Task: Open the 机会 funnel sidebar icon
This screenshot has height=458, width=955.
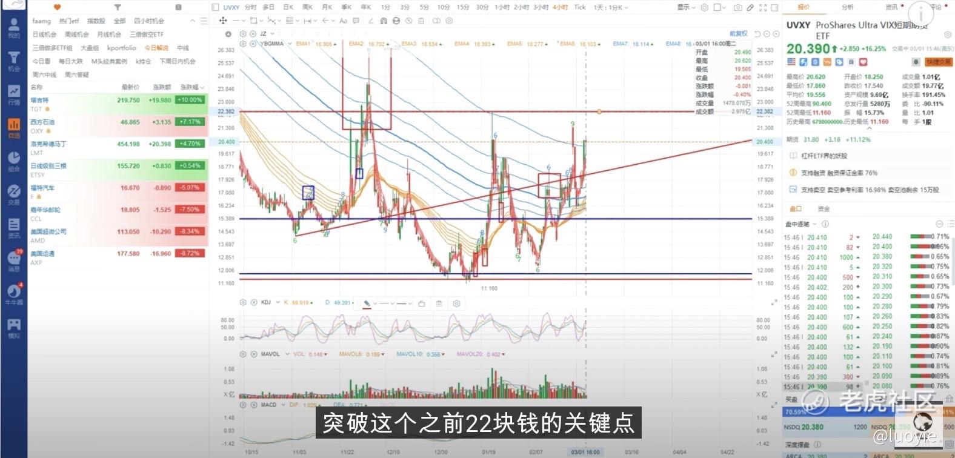Action: pyautogui.click(x=13, y=61)
